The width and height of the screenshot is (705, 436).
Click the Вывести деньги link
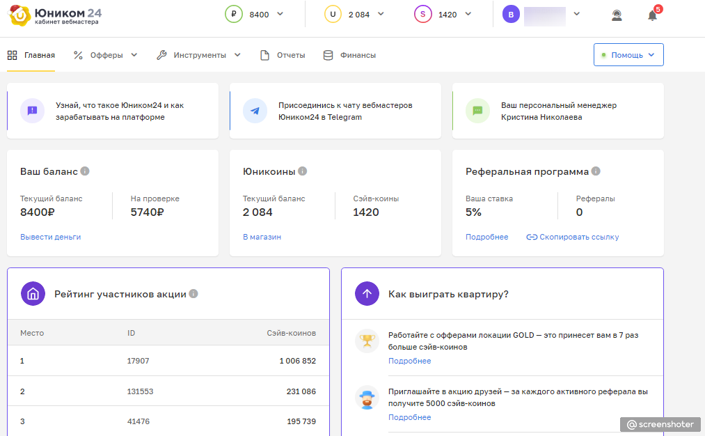pyautogui.click(x=50, y=237)
